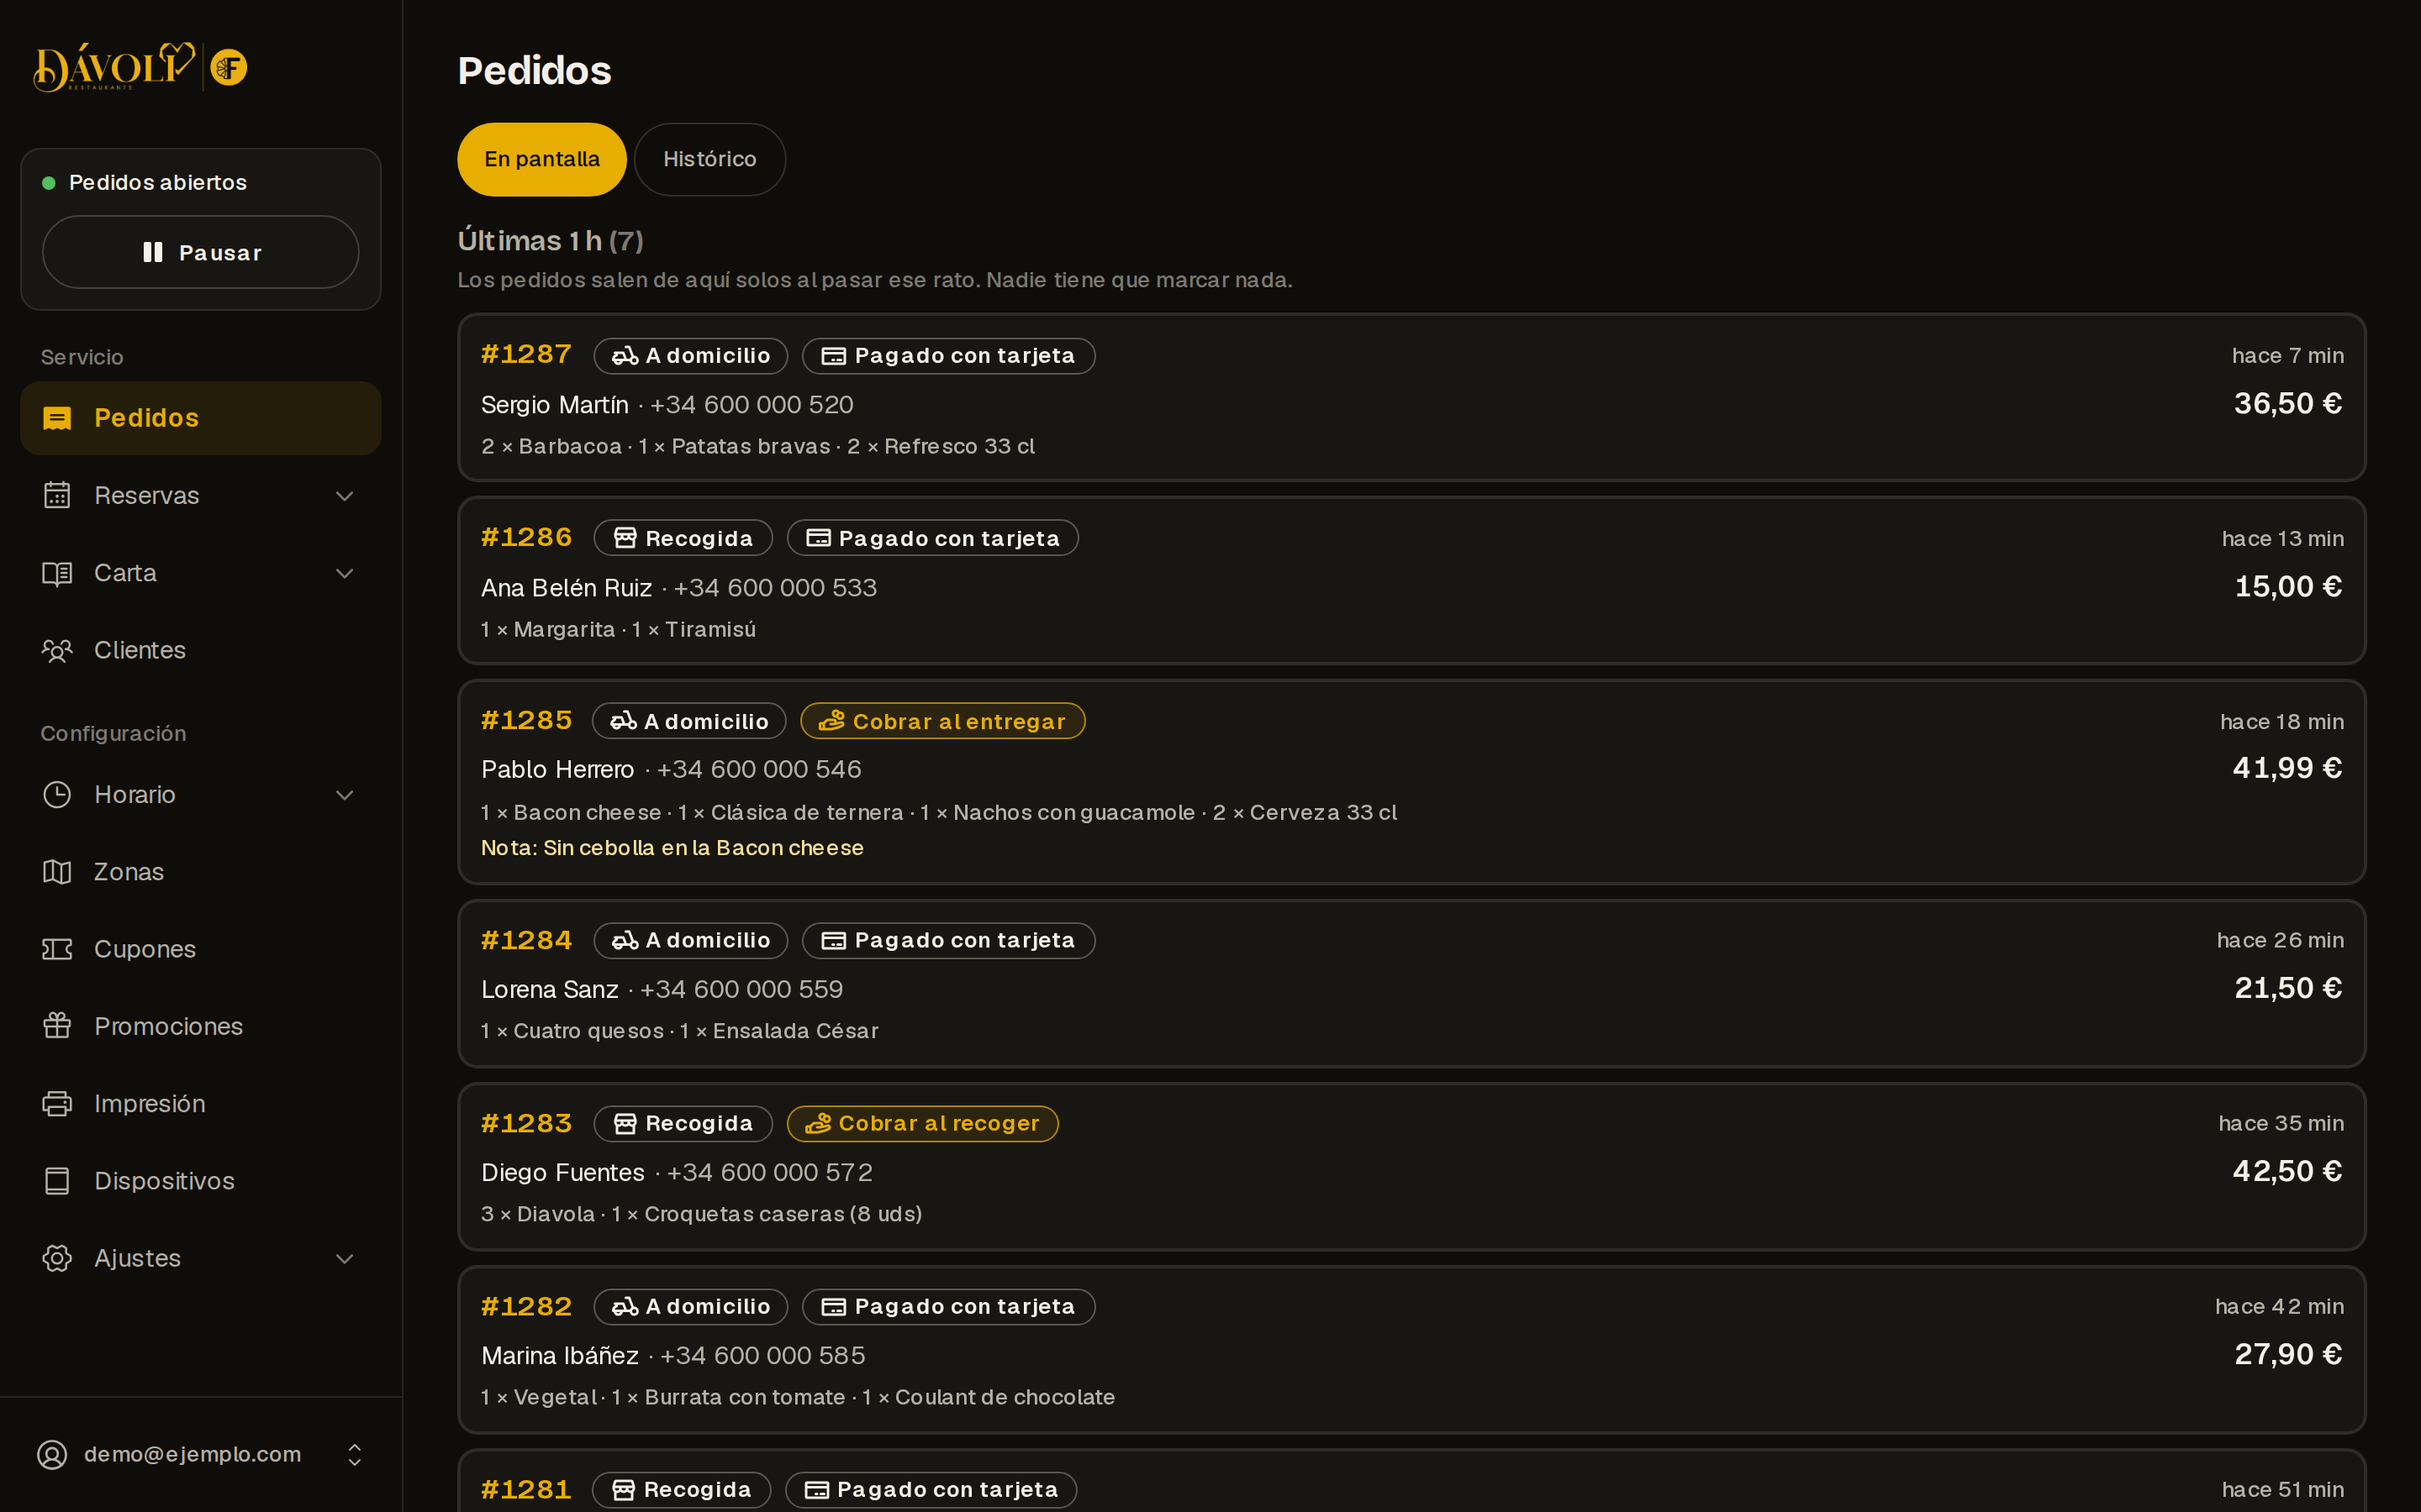Image resolution: width=2421 pixels, height=1512 pixels.
Task: Open Impresión via its printer icon
Action: (x=57, y=1104)
